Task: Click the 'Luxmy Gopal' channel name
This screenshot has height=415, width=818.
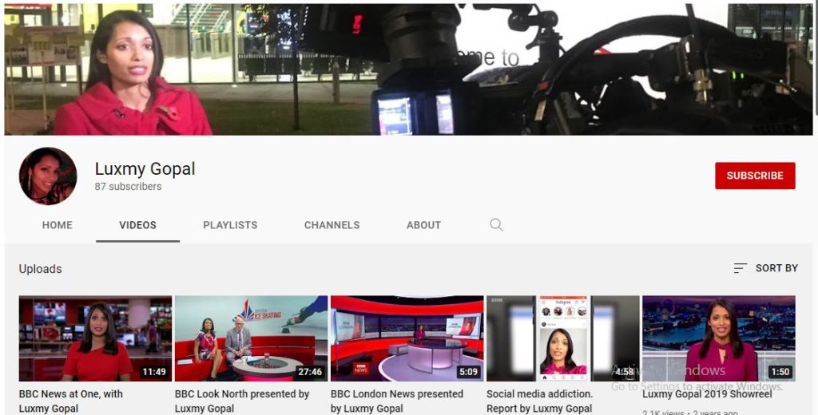Action: [145, 169]
